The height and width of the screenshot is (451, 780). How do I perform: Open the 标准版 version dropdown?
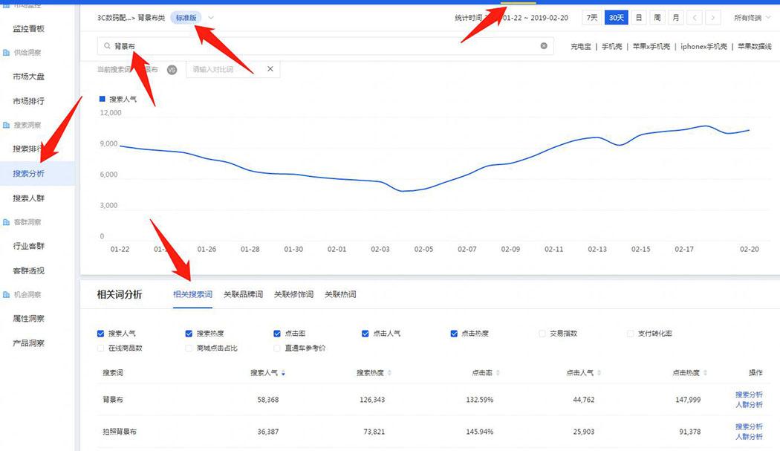click(185, 16)
